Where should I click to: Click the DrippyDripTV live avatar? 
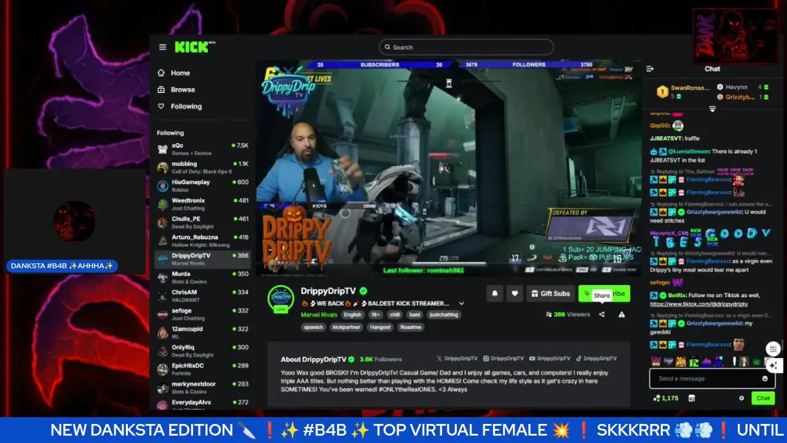280,298
